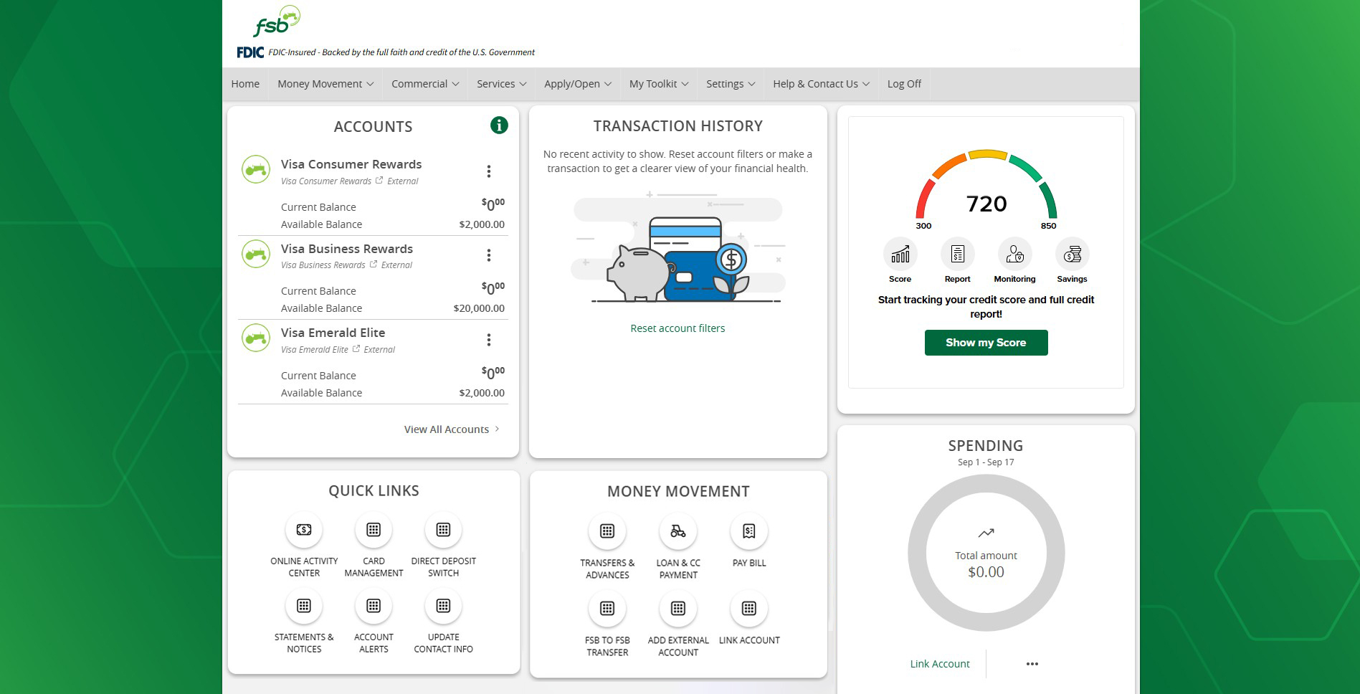Select Home in the navigation bar
This screenshot has height=694, width=1360.
(x=245, y=83)
